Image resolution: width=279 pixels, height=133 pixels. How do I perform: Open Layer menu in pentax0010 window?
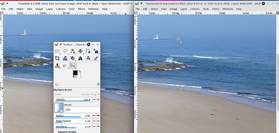pyautogui.click(x=184, y=9)
